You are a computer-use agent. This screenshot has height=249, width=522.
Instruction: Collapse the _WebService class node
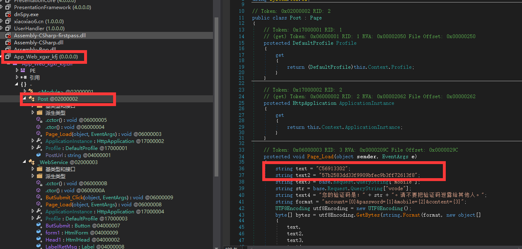pyautogui.click(x=24, y=162)
